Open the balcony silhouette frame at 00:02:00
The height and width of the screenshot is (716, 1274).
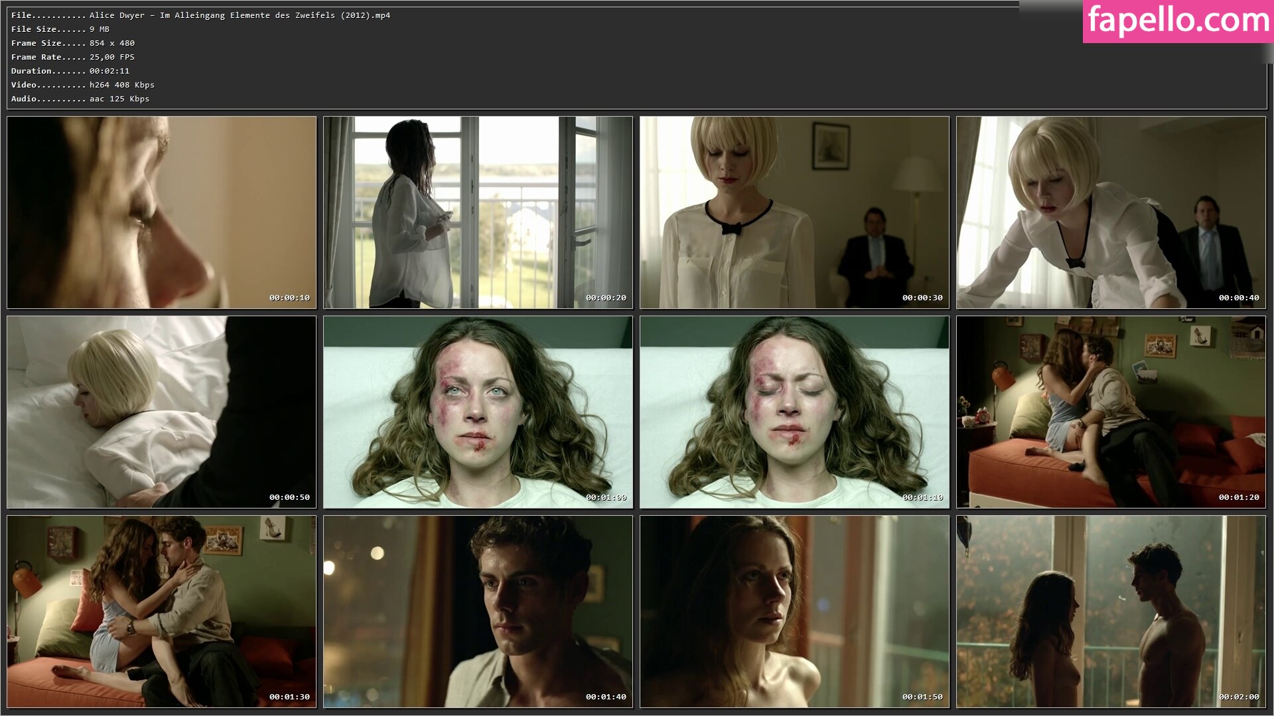(x=1111, y=611)
